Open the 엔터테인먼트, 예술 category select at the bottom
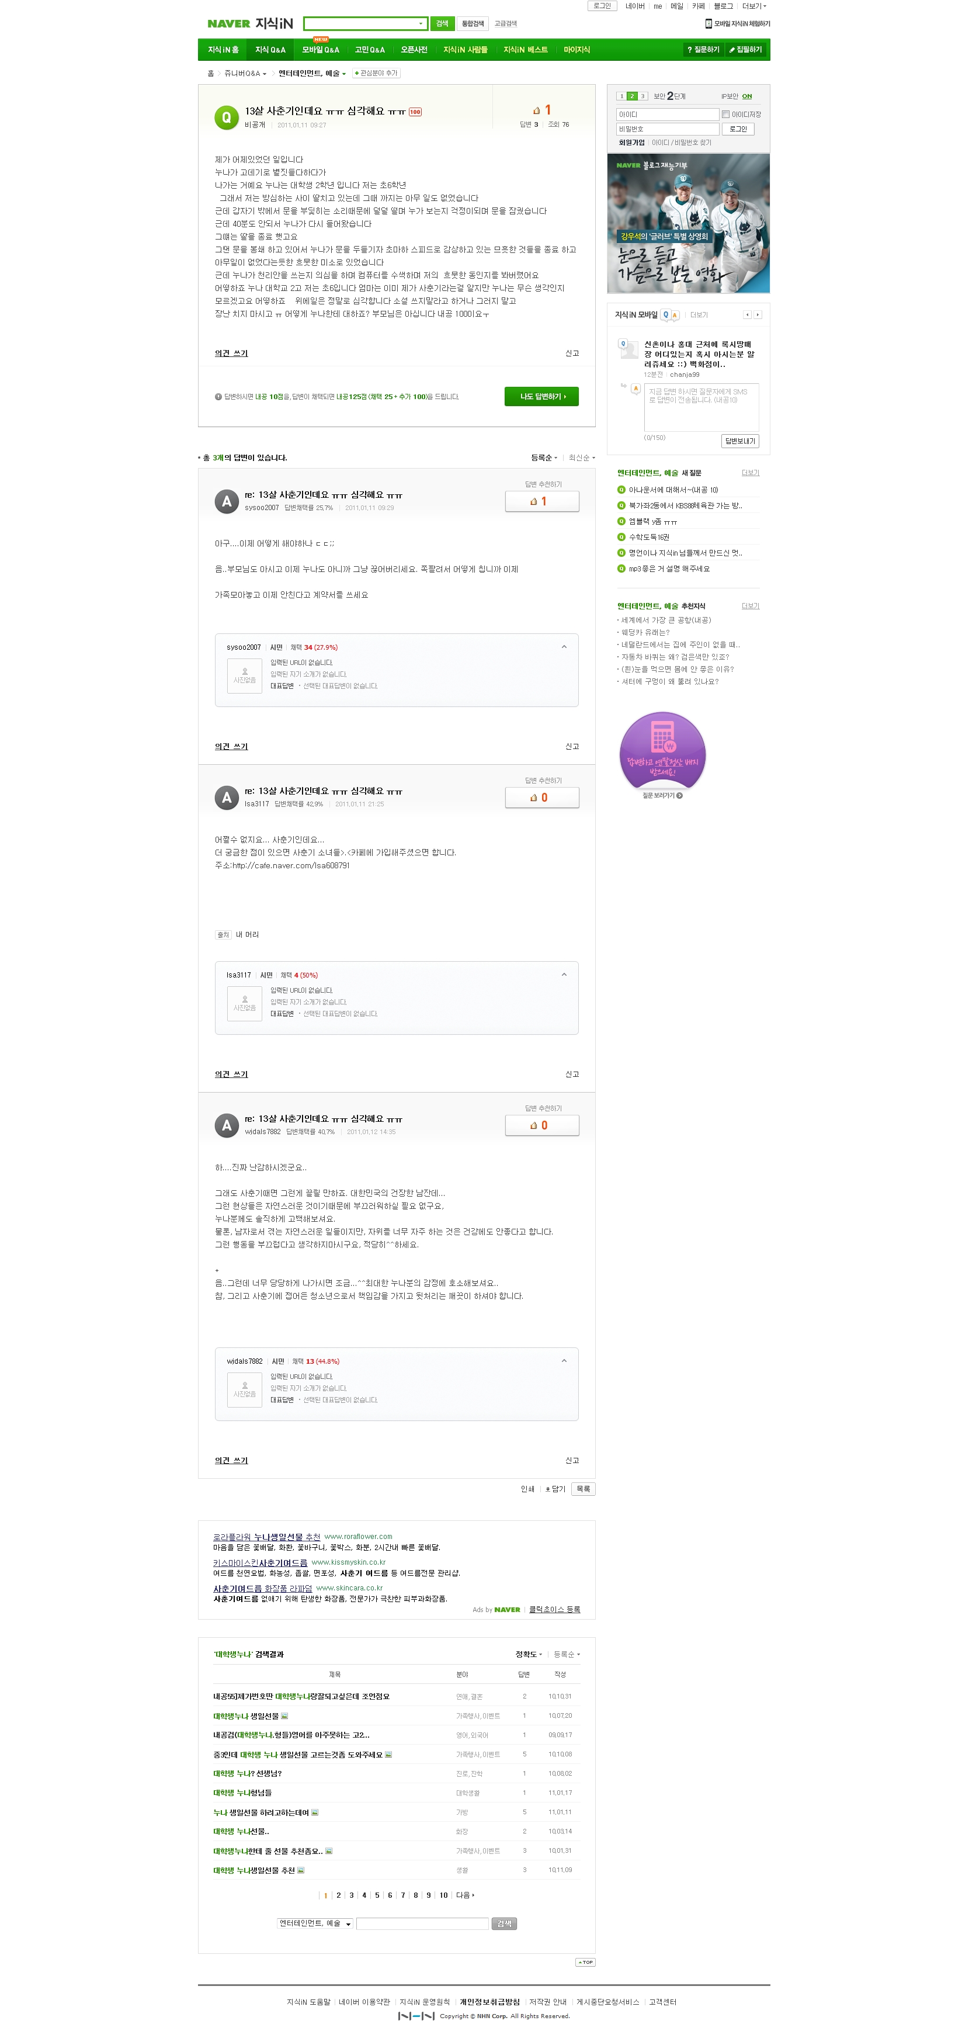Screen dimensions: 969x2038 pyautogui.click(x=315, y=1924)
